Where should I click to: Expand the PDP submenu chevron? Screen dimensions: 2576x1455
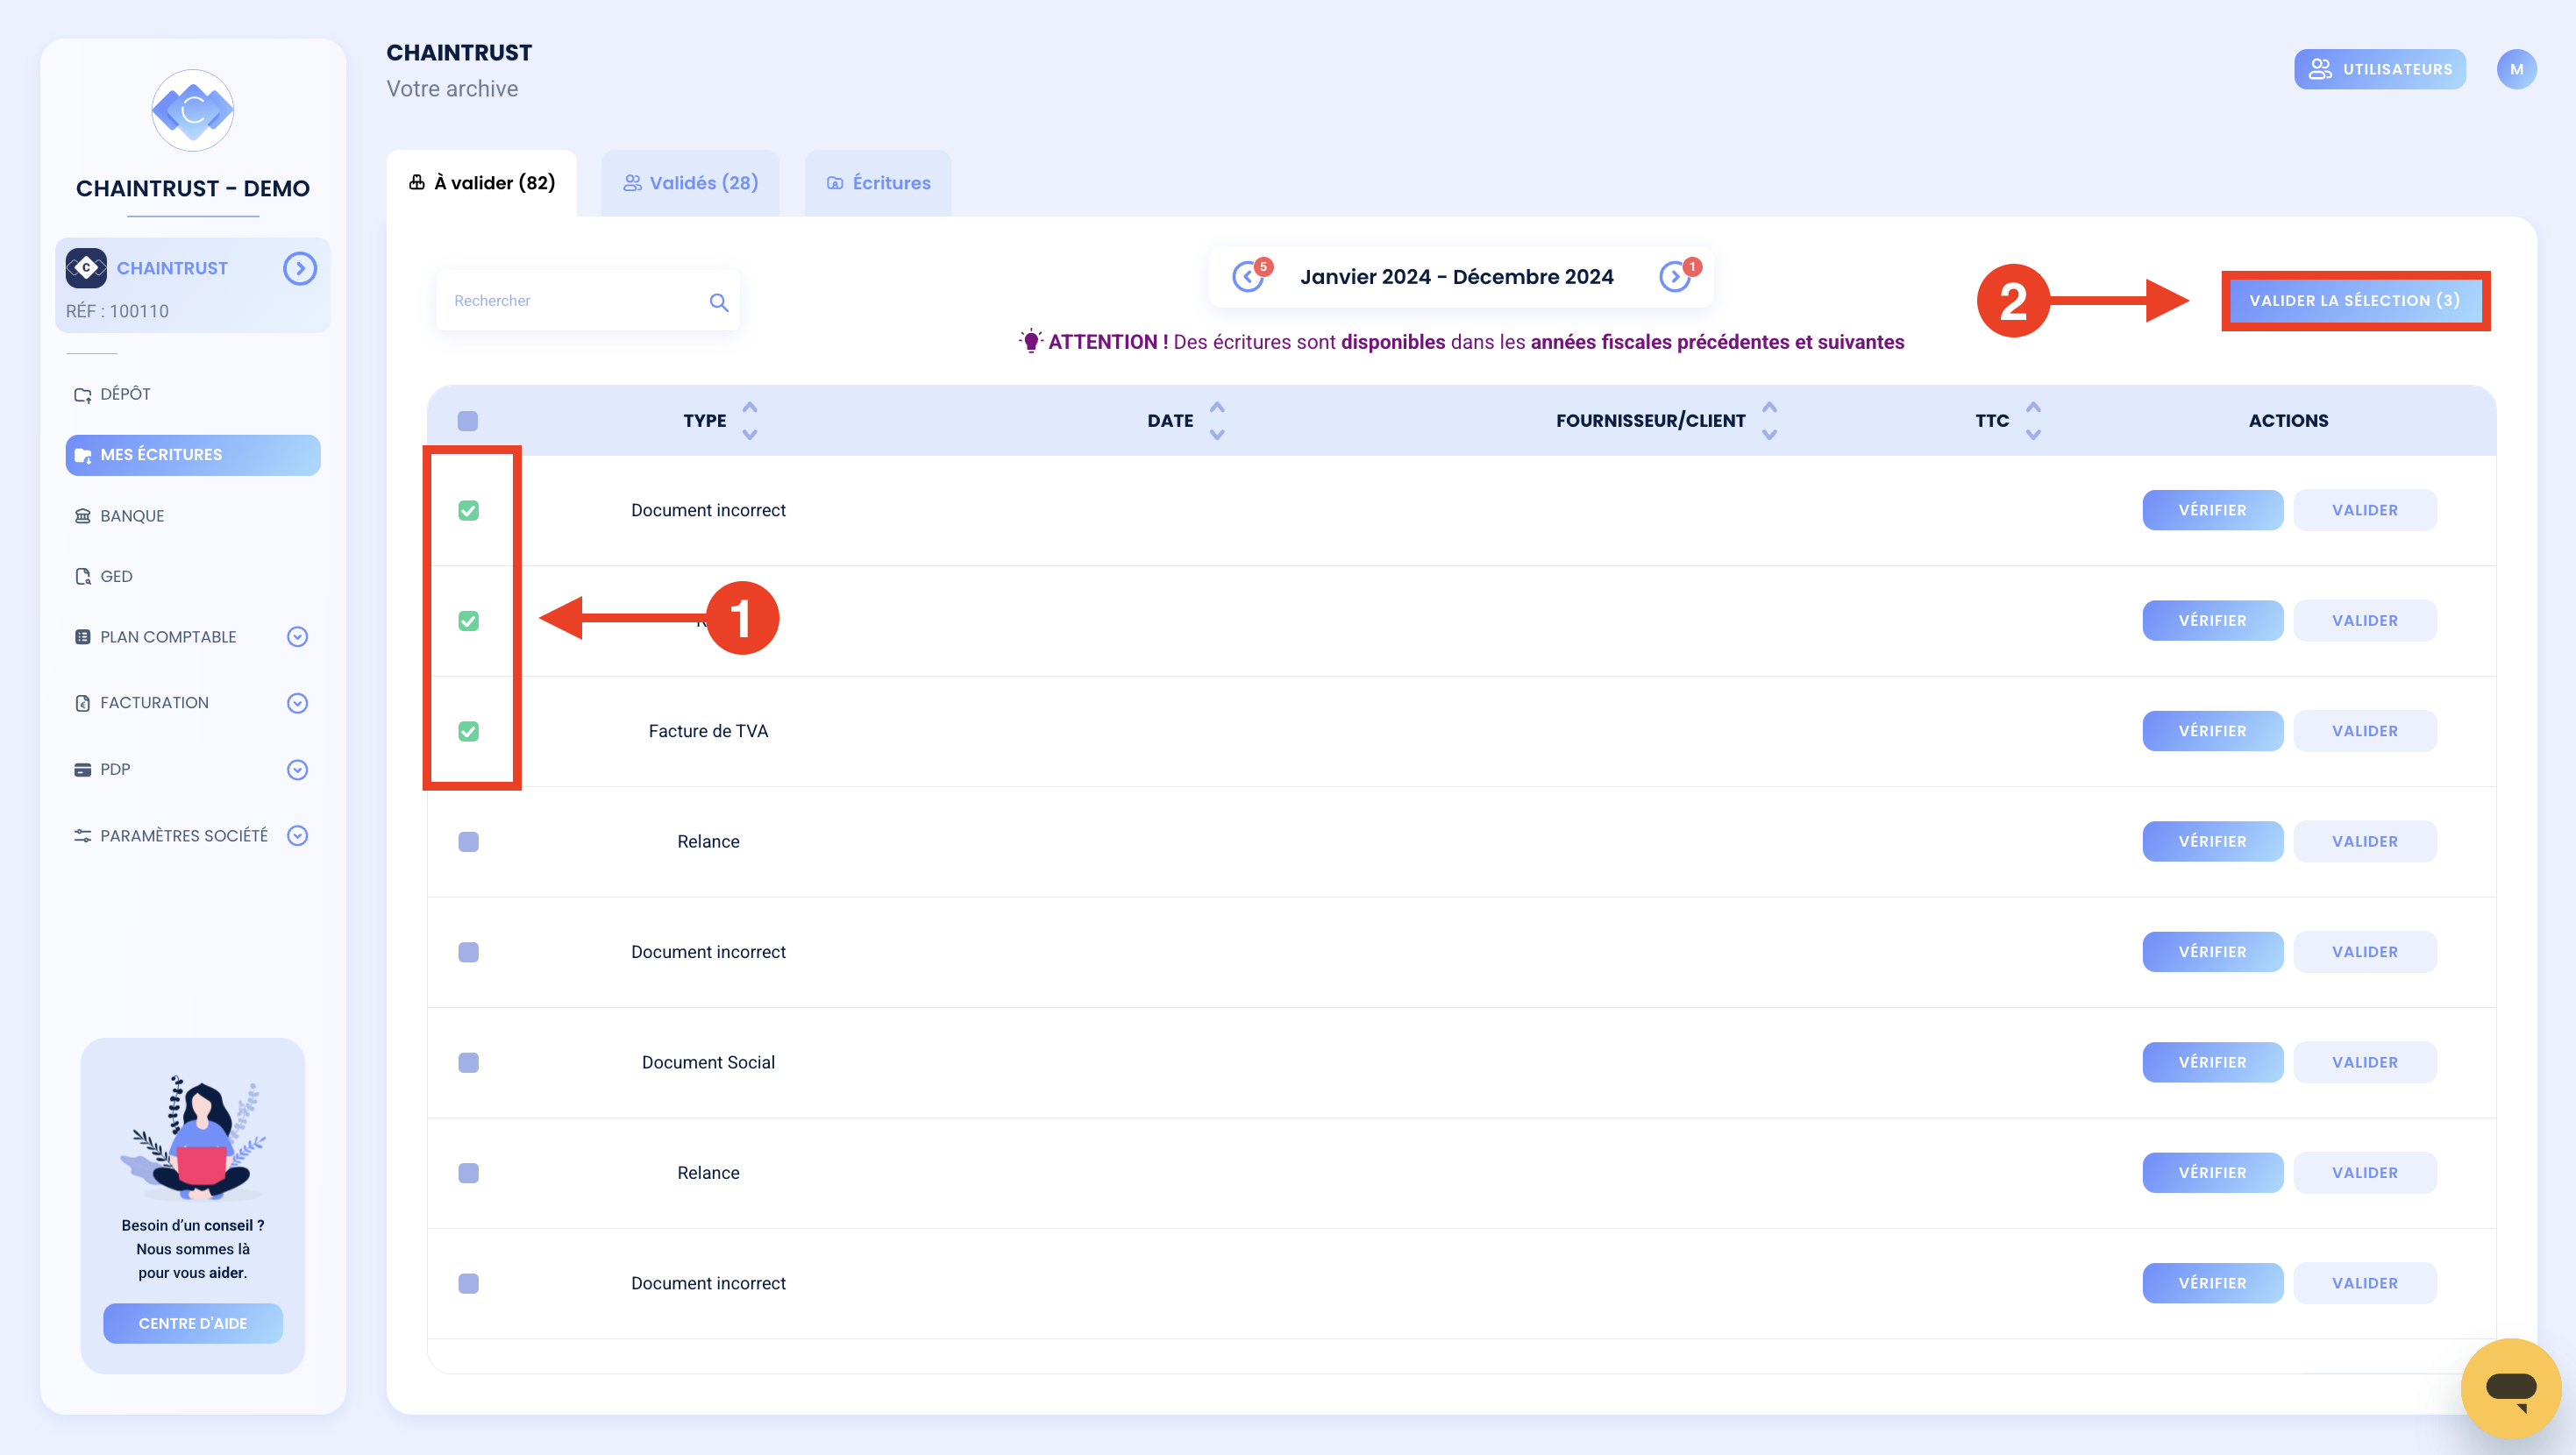pyautogui.click(x=297, y=770)
